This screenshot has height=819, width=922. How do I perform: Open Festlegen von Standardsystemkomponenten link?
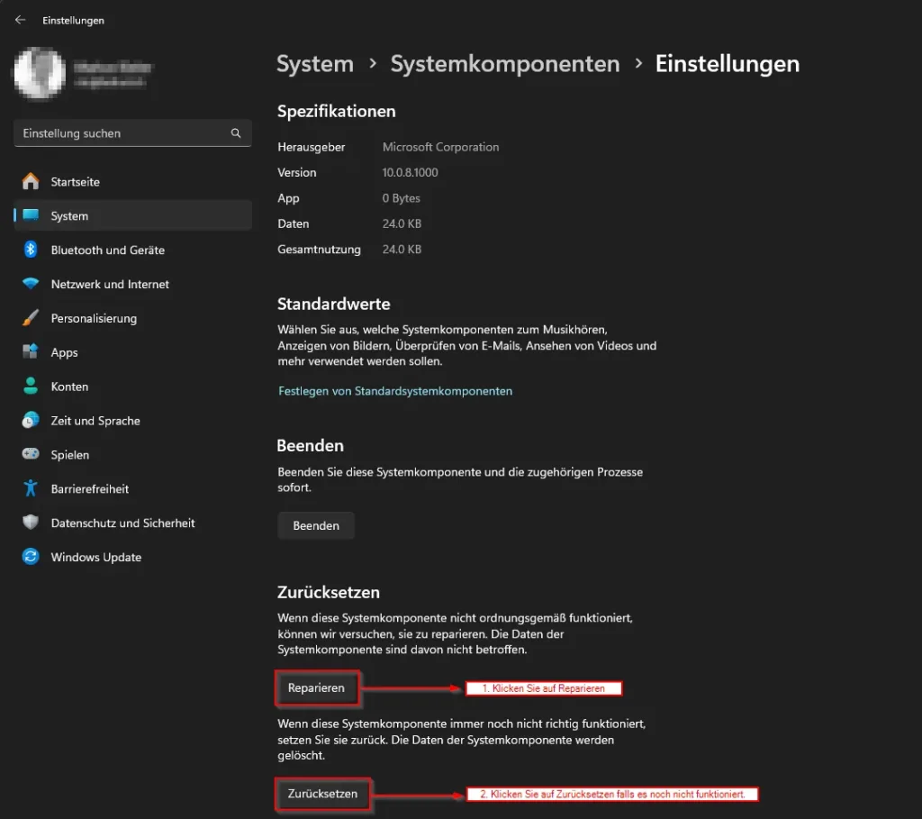(394, 391)
